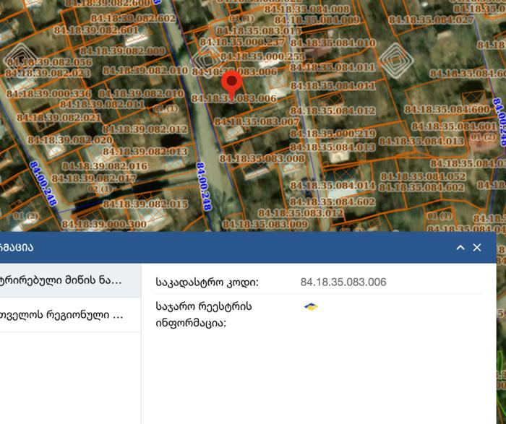Viewport: 506px width, 424px height.
Task: Click parcel label 84.18.35.083.008
Action: tap(262, 158)
